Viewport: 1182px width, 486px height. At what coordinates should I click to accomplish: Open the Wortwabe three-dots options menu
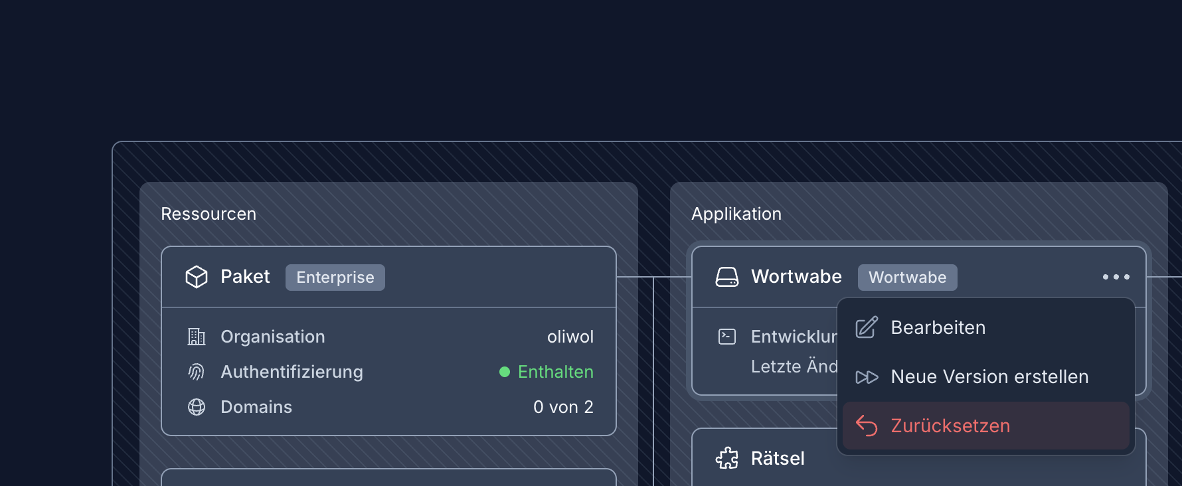point(1116,277)
